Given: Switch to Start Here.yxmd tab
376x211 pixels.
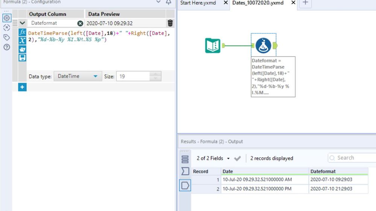Looking at the screenshot, I should click(198, 3).
